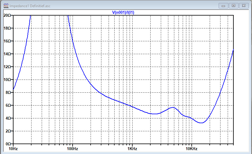Select the V(n001)/I(I1) trace label
Screen dimensions: 252x154
[x=123, y=12]
